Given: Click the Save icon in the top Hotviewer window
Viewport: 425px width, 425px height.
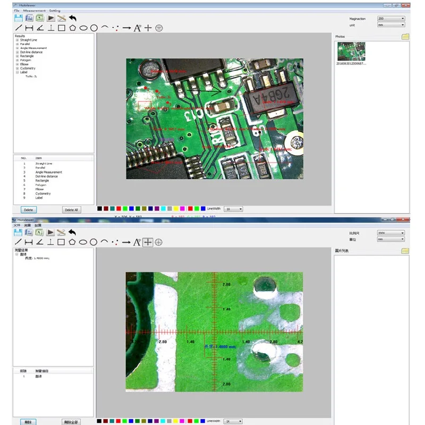Looking at the screenshot, I should pyautogui.click(x=19, y=18).
